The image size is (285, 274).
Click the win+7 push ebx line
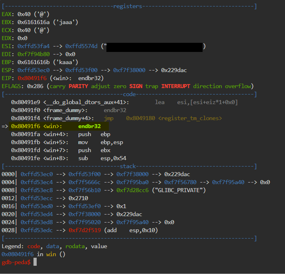[61, 151]
